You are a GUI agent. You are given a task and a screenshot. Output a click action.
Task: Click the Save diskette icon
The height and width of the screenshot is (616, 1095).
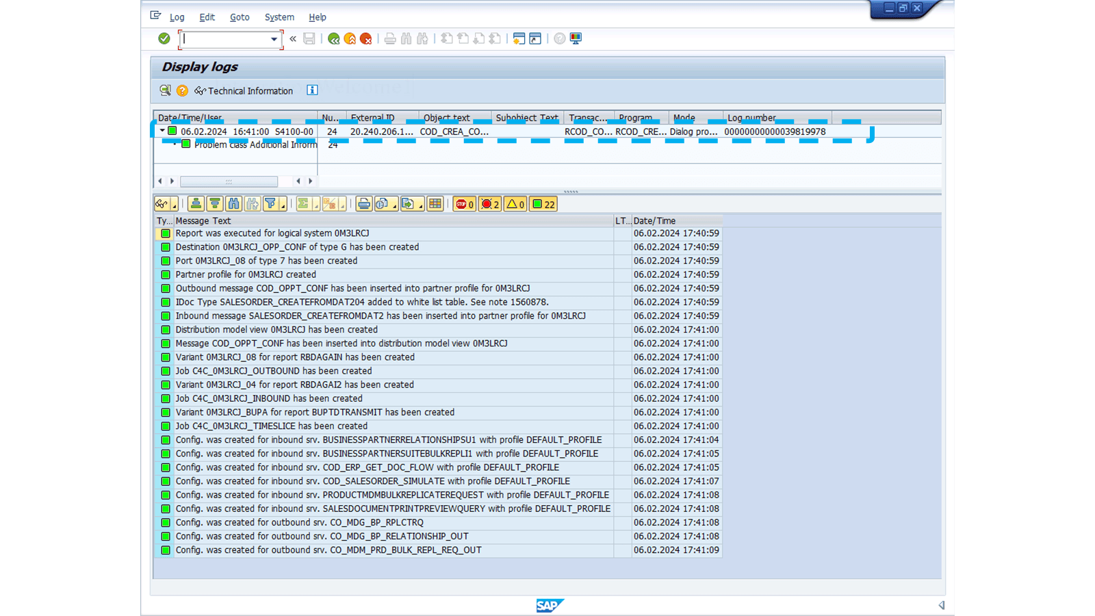click(x=309, y=39)
